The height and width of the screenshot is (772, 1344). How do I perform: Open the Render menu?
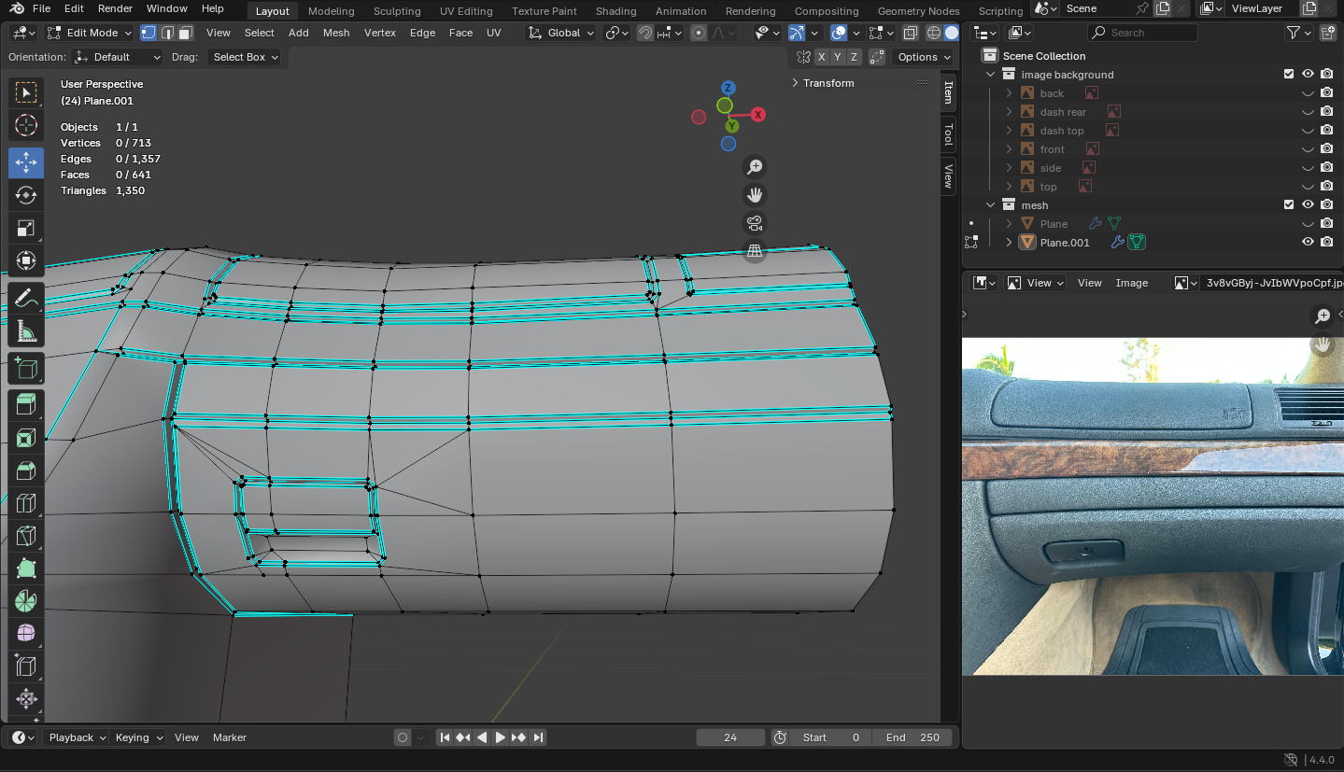pyautogui.click(x=115, y=8)
